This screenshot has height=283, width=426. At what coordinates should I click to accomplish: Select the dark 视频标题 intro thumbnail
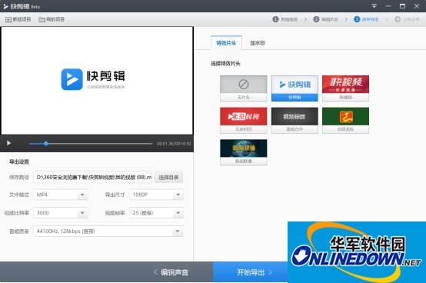pos(295,120)
